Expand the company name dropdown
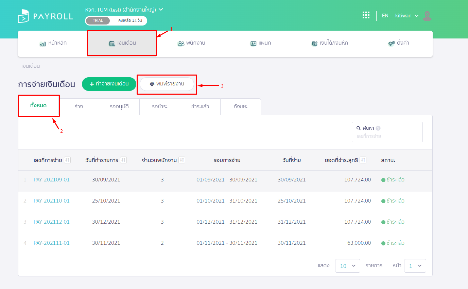The image size is (468, 289). tap(161, 10)
